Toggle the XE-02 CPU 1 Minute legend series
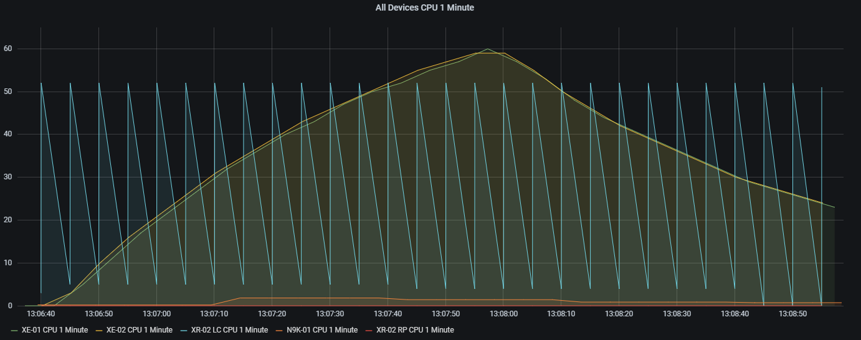 pos(139,329)
